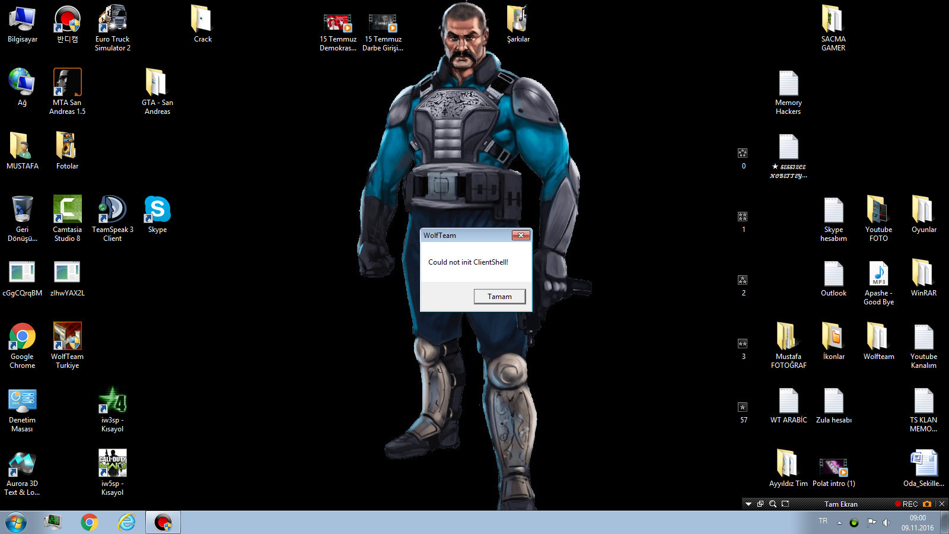
Task: Select the WinRAR folder icon
Action: point(924,278)
